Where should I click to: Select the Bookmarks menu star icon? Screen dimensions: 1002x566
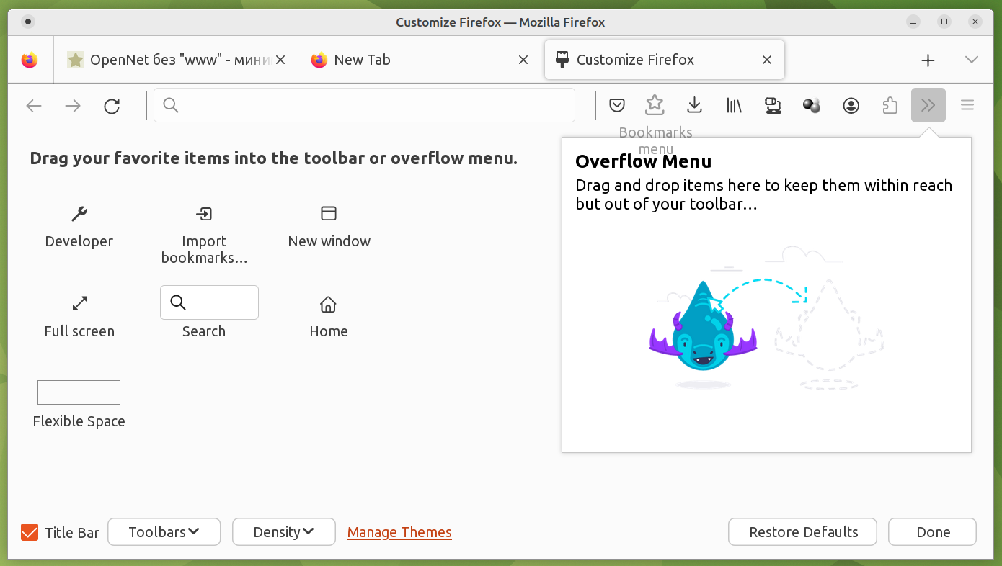[x=655, y=105]
